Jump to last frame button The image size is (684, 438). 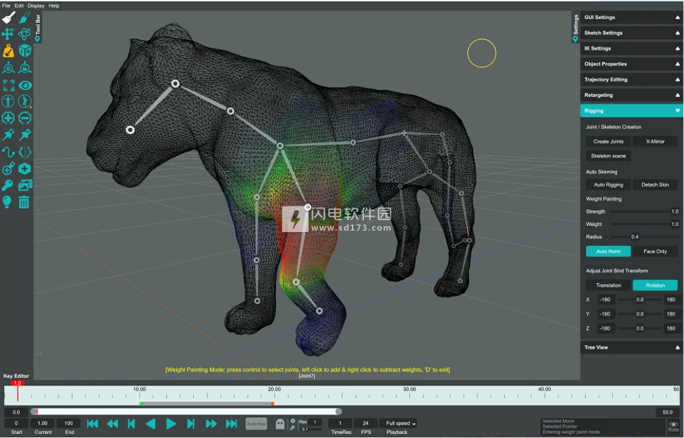click(x=231, y=423)
